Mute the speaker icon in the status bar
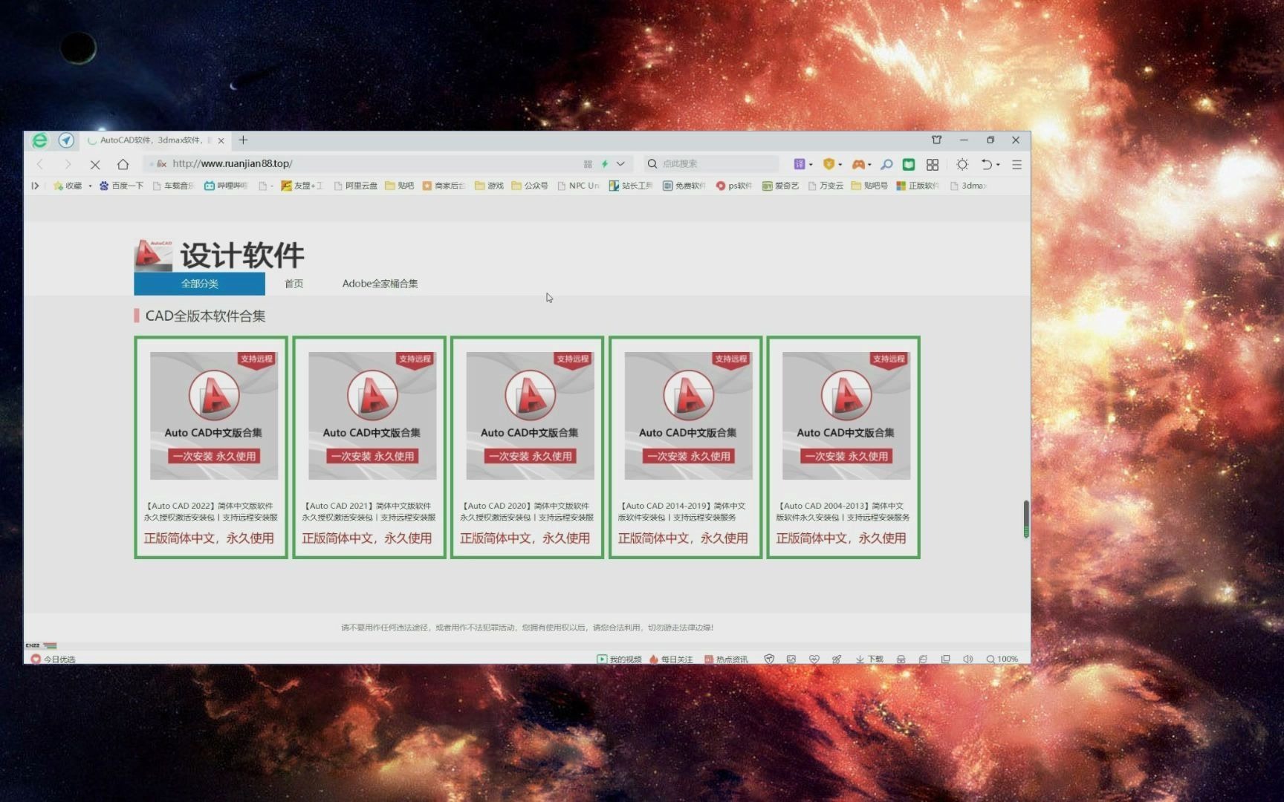The height and width of the screenshot is (802, 1284). pos(968,659)
